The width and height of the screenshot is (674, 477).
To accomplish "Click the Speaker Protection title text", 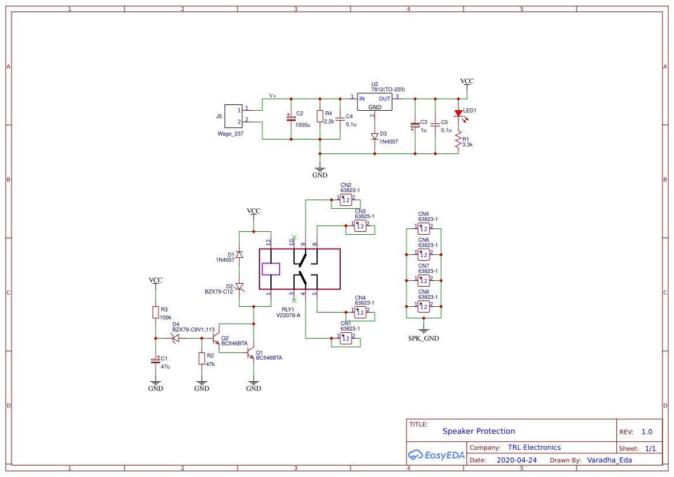I will coord(479,431).
